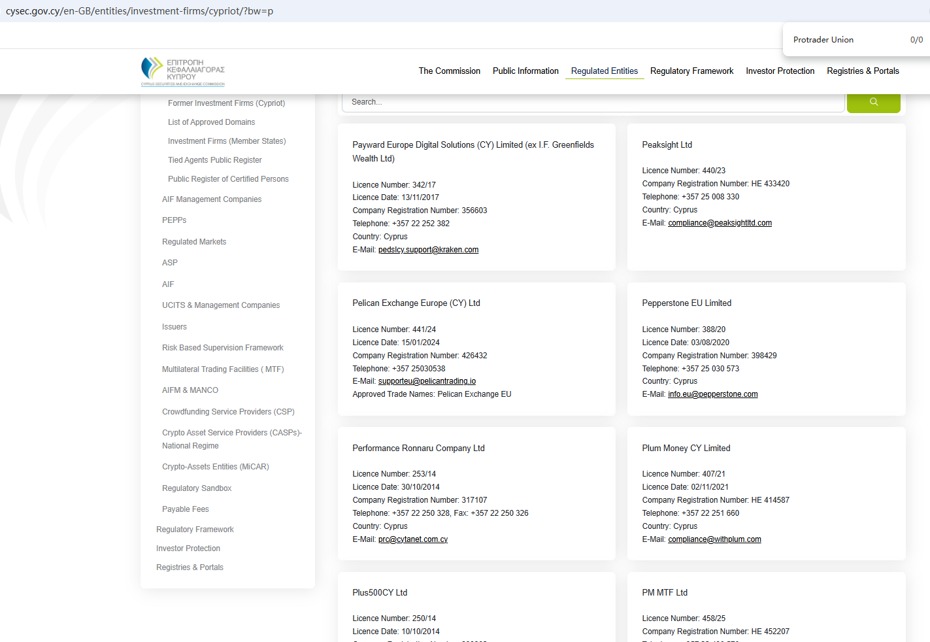Viewport: 930px width, 642px height.
Task: Open the Public Information menu
Action: click(525, 71)
